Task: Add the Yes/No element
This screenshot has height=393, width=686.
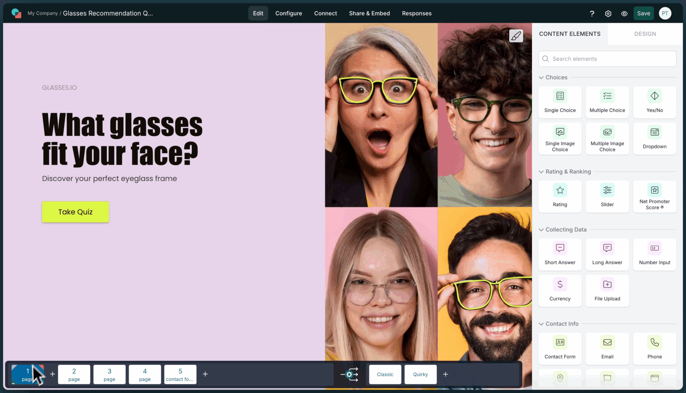Action: click(654, 102)
